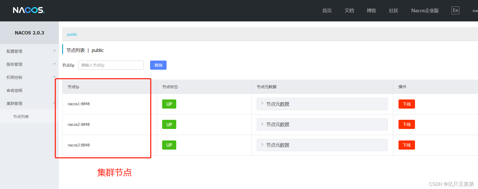Expand 节点元数据 for nacos1:8848
Screen dimensions: 478x189
click(322, 104)
